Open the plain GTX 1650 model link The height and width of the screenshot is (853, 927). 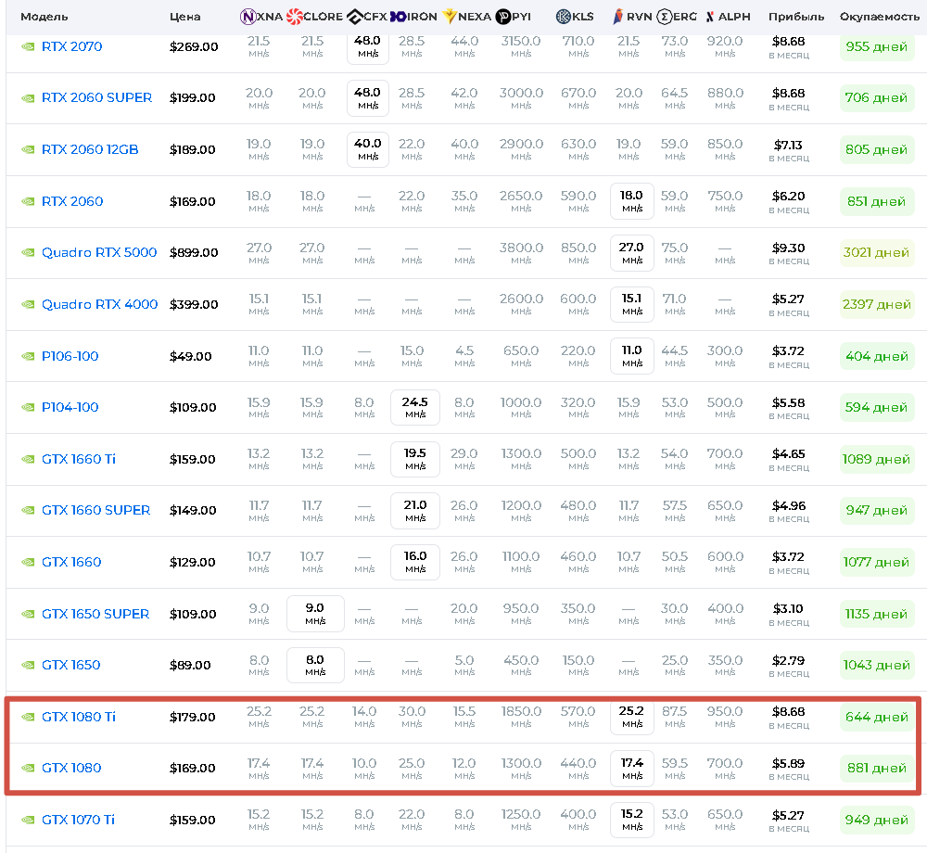click(71, 665)
